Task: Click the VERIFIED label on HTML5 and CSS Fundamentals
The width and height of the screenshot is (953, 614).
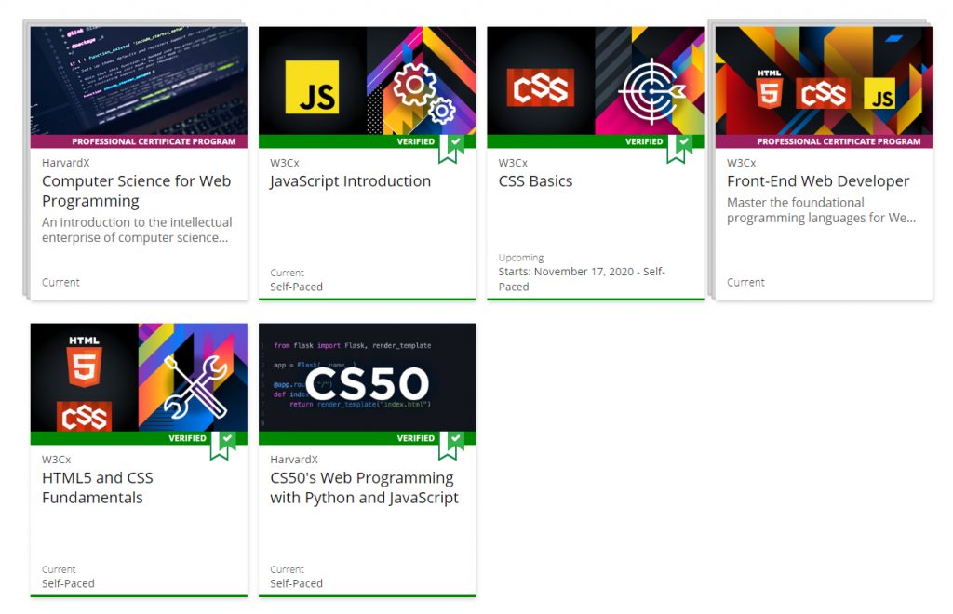Action: [x=187, y=438]
